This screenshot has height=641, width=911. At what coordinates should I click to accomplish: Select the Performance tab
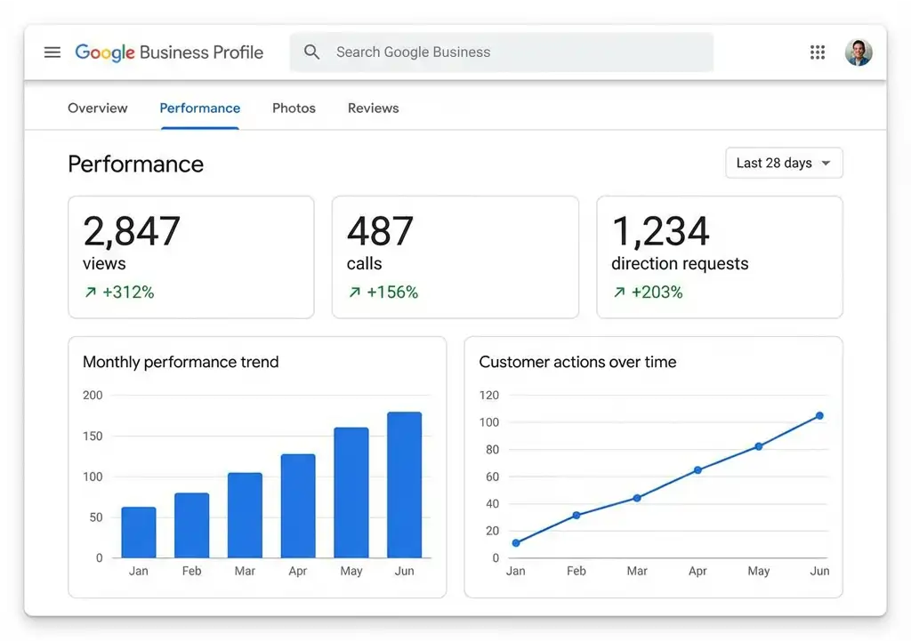[200, 108]
